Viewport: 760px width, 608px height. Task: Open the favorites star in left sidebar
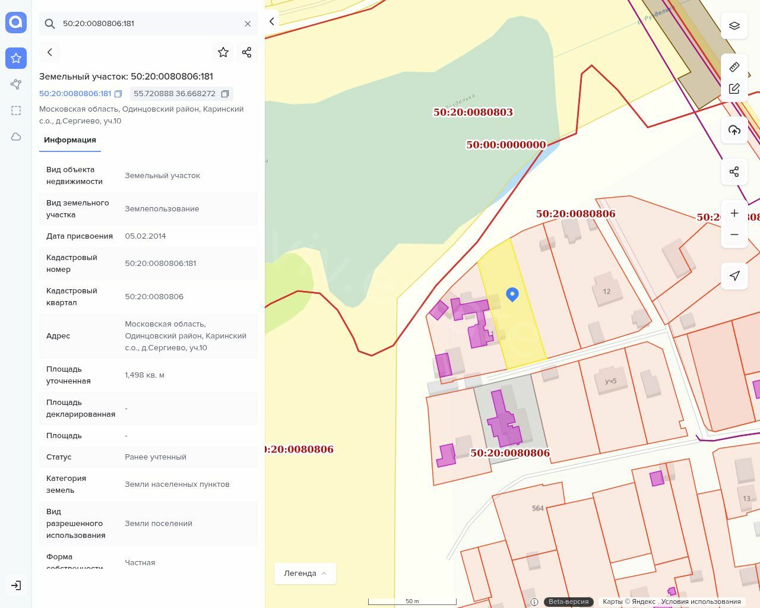point(16,58)
